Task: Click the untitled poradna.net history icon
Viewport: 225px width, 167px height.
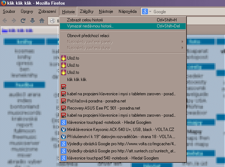Action: click(x=64, y=87)
